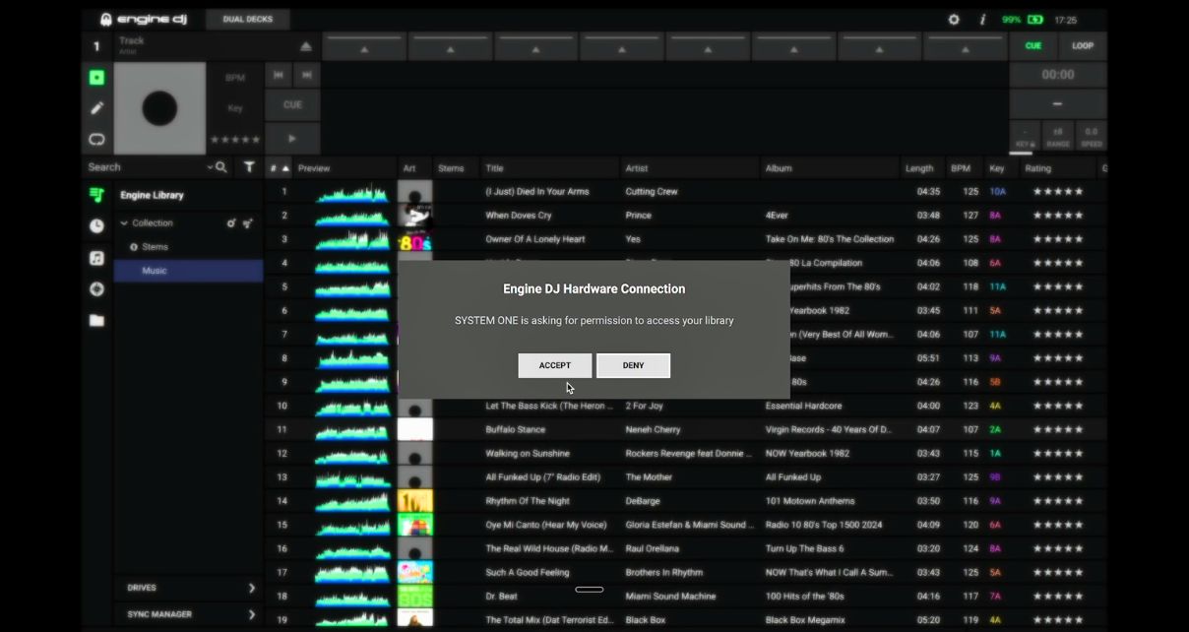
Task: Select the music note playlists icon
Action: pyautogui.click(x=96, y=258)
